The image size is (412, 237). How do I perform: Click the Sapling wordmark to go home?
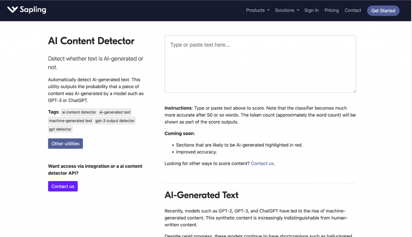tap(32, 10)
